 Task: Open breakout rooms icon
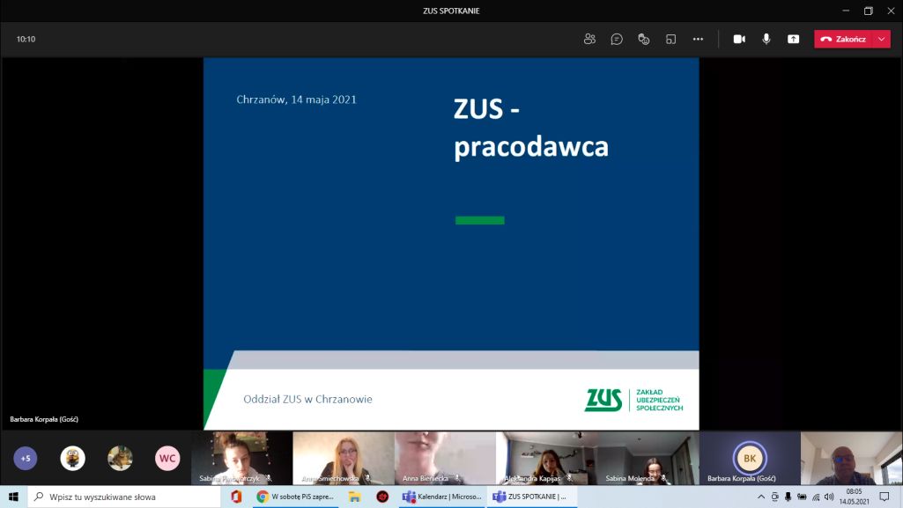tap(670, 39)
